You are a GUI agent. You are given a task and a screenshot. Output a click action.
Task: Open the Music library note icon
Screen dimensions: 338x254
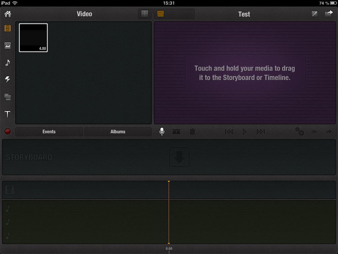pyautogui.click(x=8, y=63)
